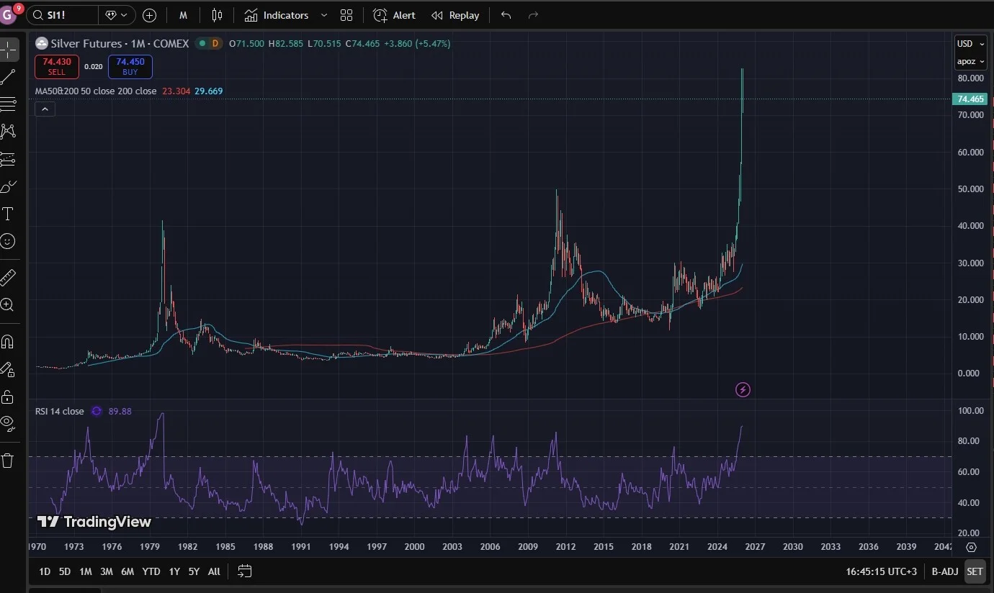Open the patterns drawing tool
Image resolution: width=994 pixels, height=593 pixels.
point(9,131)
